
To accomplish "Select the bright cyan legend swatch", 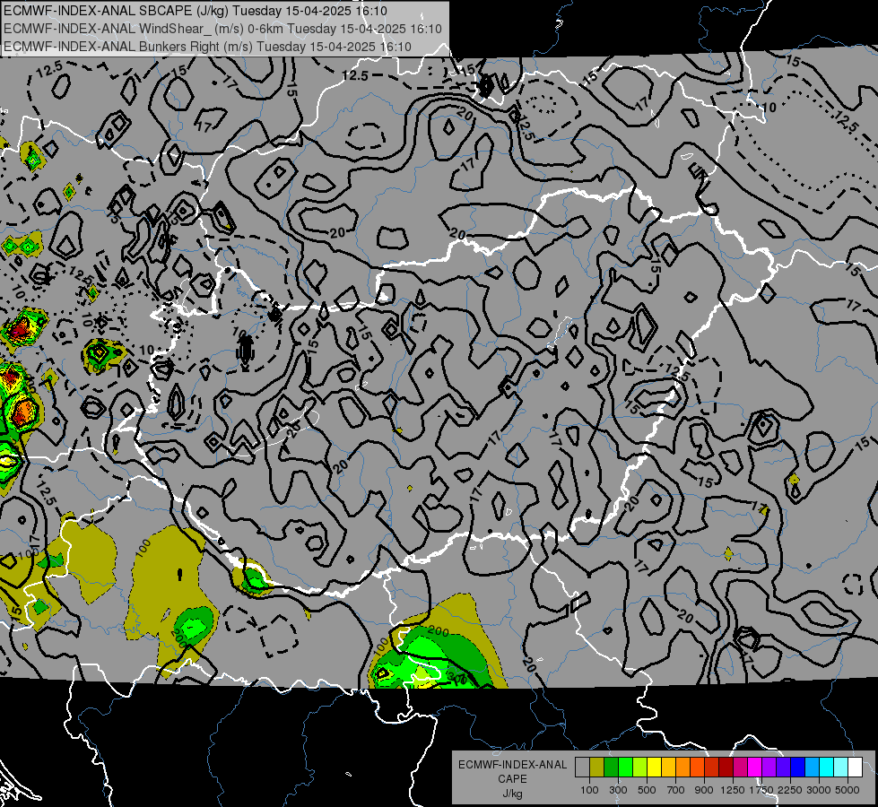I will pyautogui.click(x=827, y=768).
